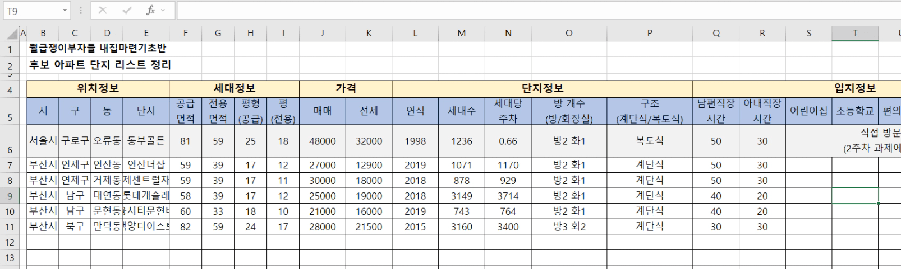Click the 거제동 cell
901x269 pixels.
107,181
